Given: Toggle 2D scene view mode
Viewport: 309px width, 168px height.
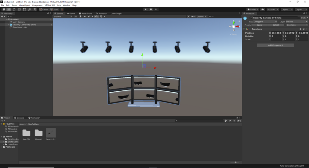Looking at the screenshot, I should (75, 16).
